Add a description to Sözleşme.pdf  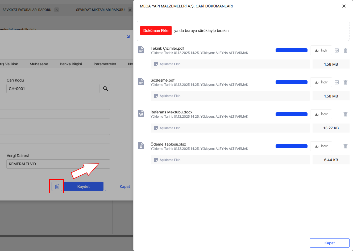(170, 96)
